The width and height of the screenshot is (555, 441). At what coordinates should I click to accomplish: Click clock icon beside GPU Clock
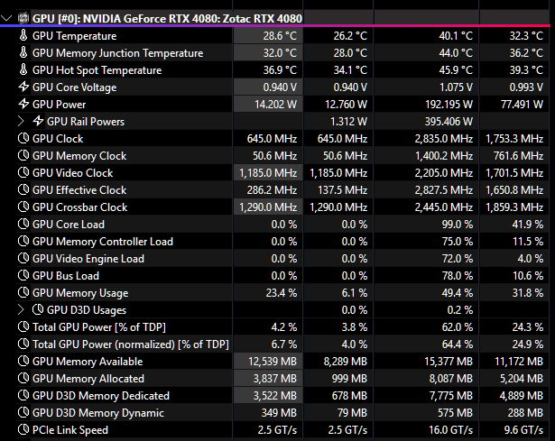click(23, 138)
